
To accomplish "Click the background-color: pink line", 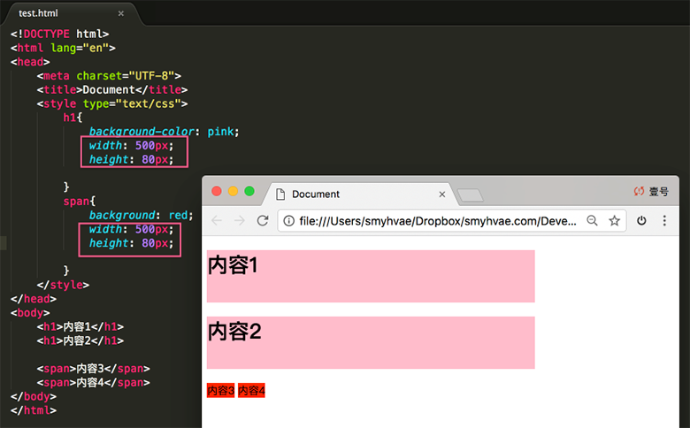I will 165,132.
